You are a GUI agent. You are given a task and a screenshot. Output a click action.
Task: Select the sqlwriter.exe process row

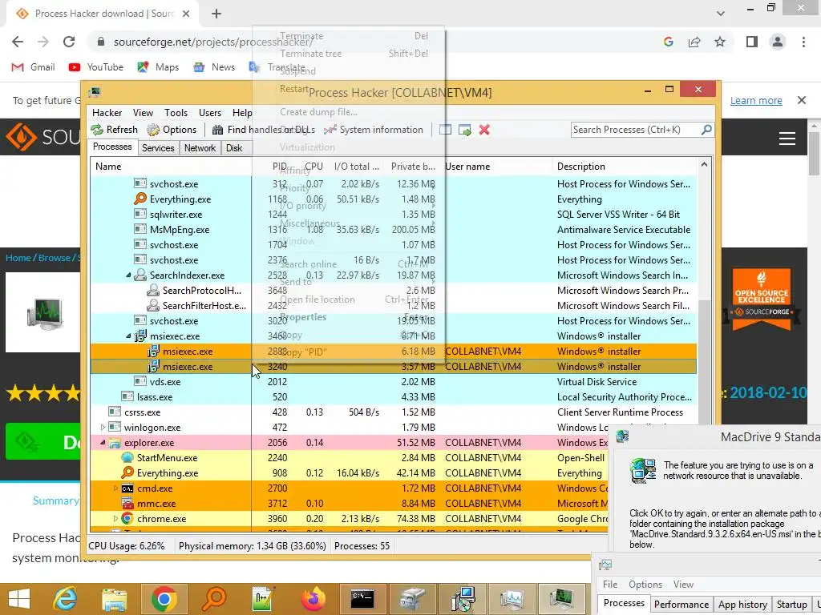393,215
